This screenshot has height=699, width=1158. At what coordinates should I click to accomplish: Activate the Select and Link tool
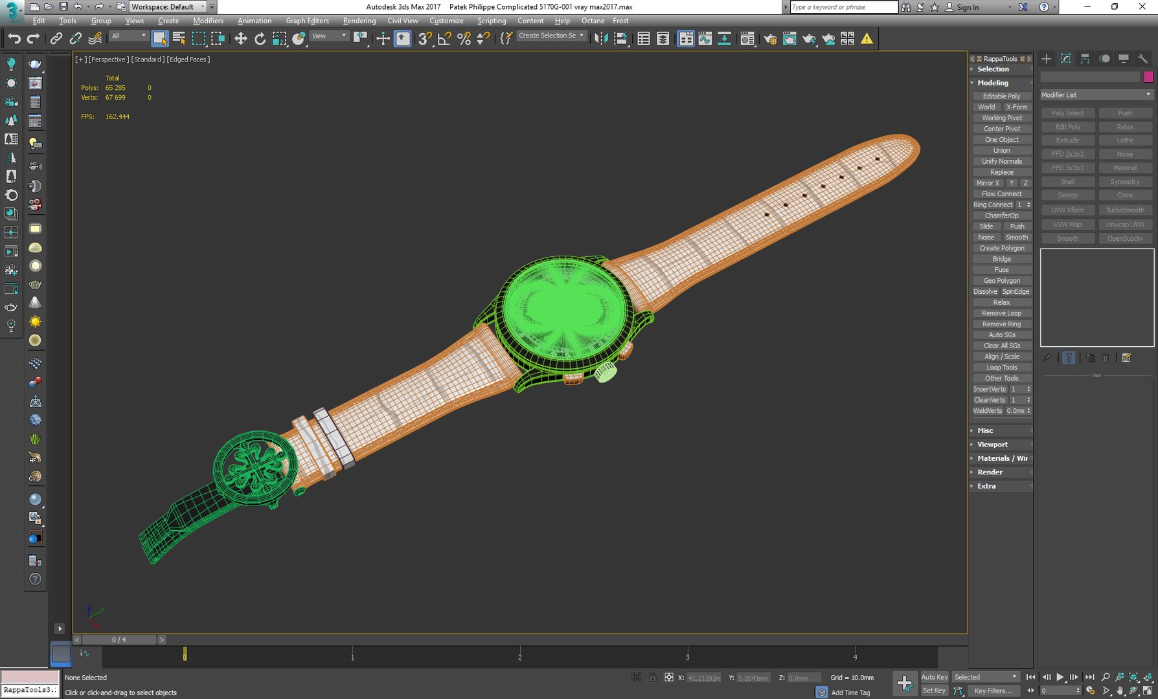(56, 39)
